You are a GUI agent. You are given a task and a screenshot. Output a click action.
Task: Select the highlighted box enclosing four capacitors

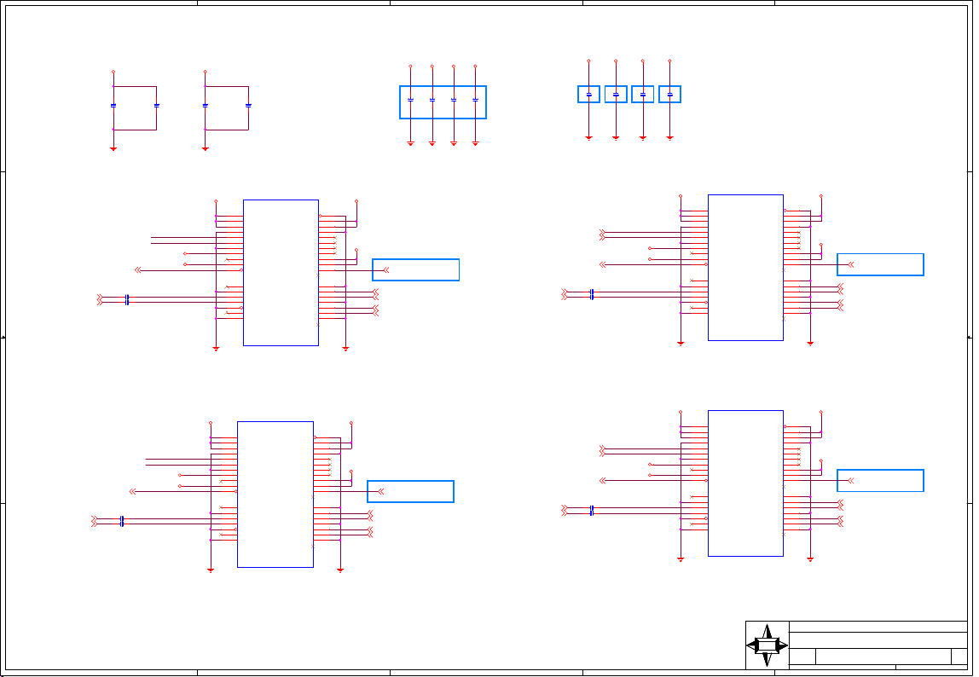click(443, 102)
